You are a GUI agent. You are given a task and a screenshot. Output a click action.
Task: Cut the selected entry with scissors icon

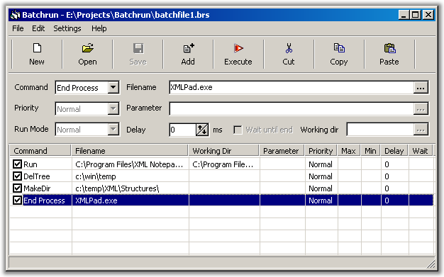[x=289, y=48]
